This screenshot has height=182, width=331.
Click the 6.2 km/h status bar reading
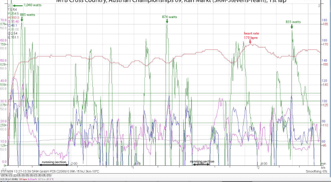[x=32, y=179]
